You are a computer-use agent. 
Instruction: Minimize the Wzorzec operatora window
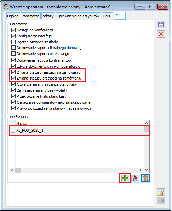(140, 7)
